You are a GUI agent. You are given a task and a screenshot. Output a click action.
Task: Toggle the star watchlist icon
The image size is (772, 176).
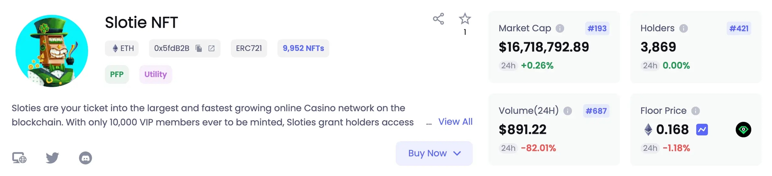click(465, 19)
